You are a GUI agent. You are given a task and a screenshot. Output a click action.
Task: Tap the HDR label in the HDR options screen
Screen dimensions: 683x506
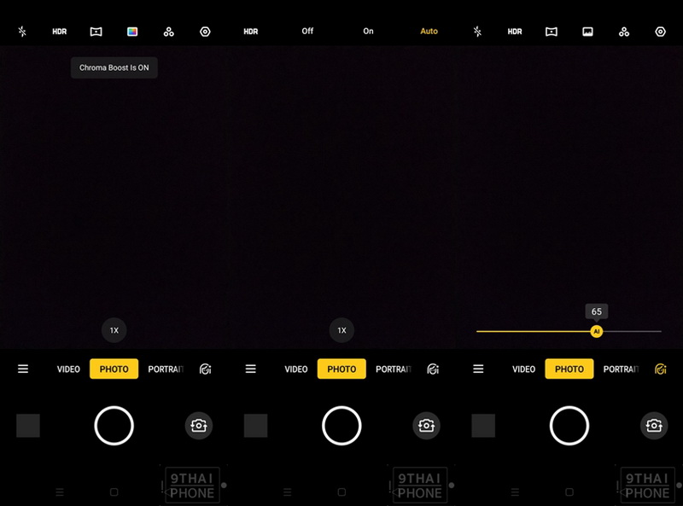250,32
